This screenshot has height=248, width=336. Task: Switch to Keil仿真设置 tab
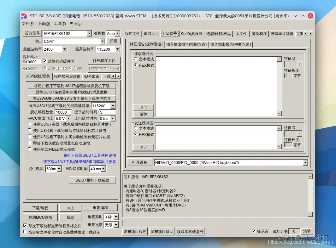(192, 34)
